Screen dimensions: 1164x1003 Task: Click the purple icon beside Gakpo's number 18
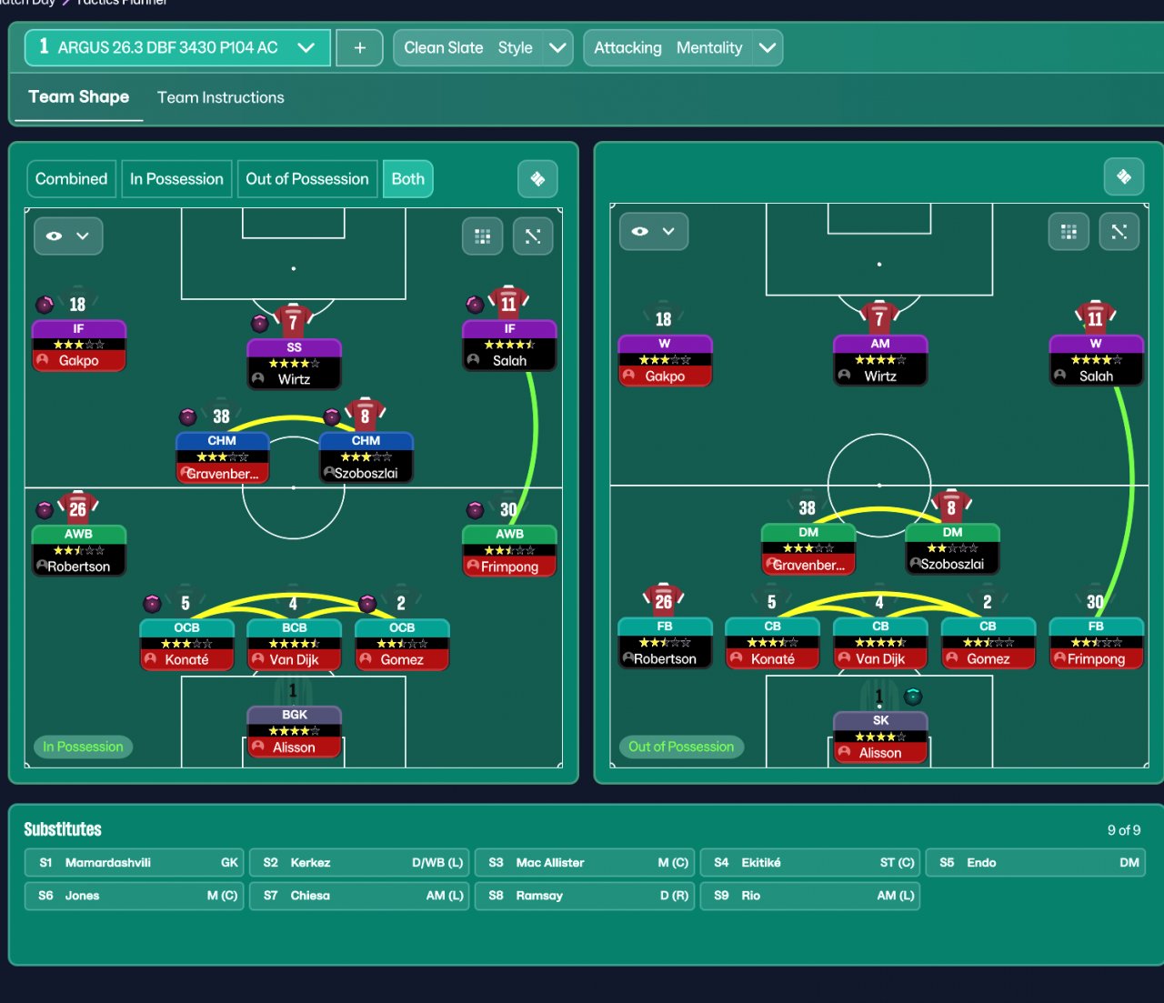coord(45,305)
